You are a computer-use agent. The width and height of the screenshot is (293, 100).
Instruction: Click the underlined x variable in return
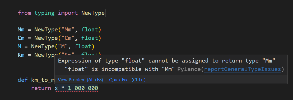(56, 88)
